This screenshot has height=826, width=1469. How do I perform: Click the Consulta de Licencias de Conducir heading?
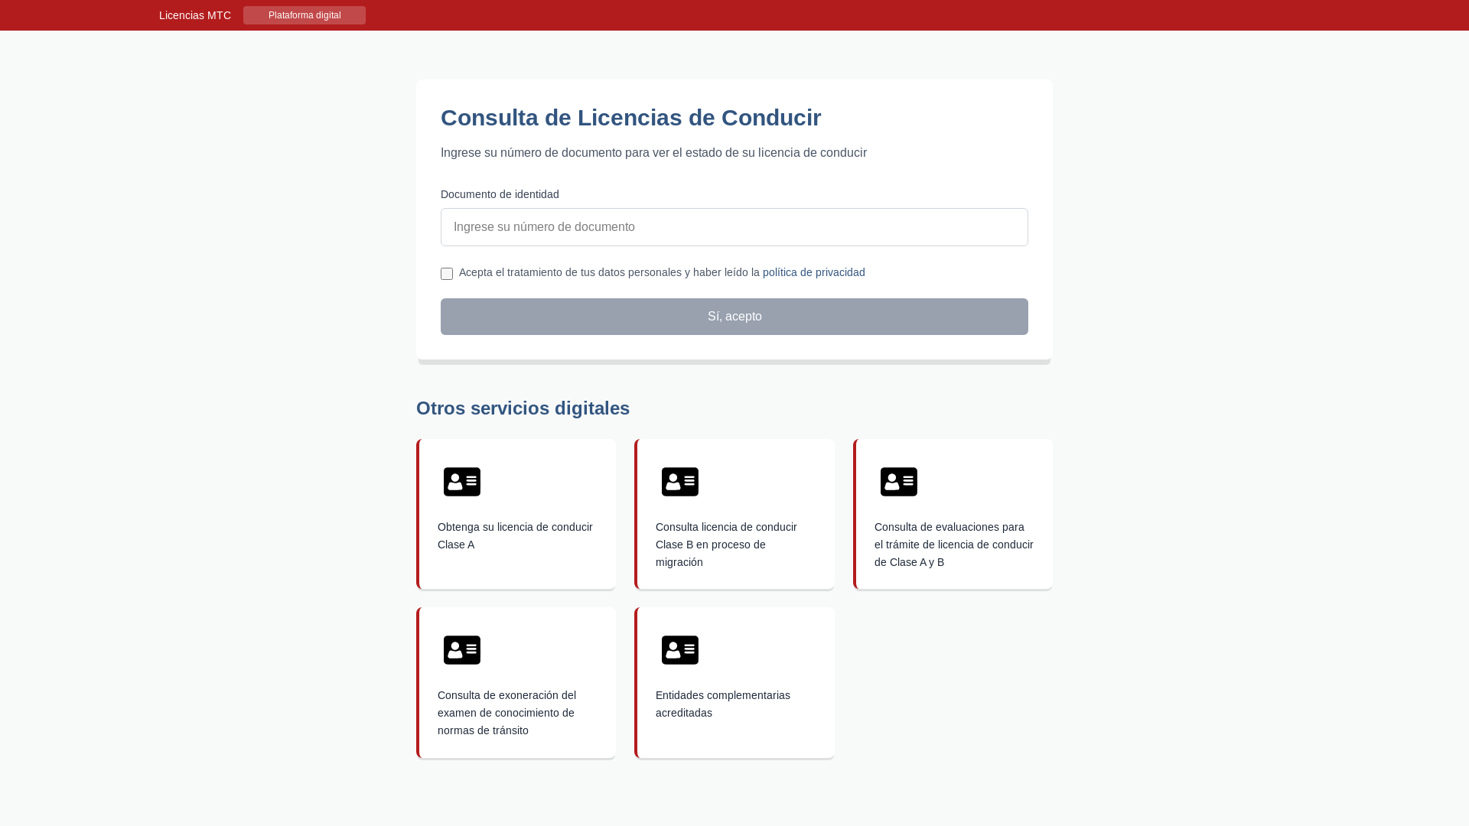[x=630, y=118]
